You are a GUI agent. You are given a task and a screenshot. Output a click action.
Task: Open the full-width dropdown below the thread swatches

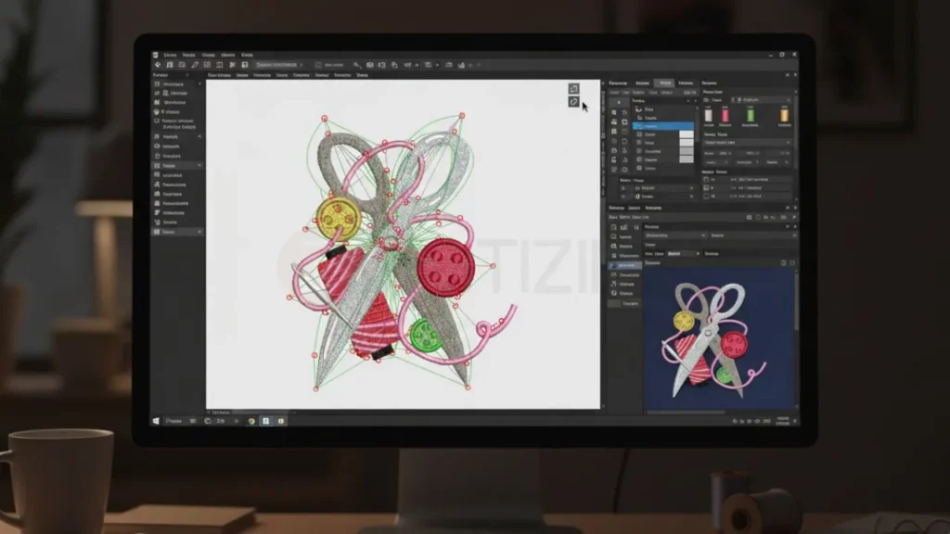coord(747,143)
